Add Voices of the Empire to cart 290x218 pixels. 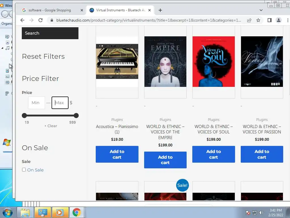point(165,160)
